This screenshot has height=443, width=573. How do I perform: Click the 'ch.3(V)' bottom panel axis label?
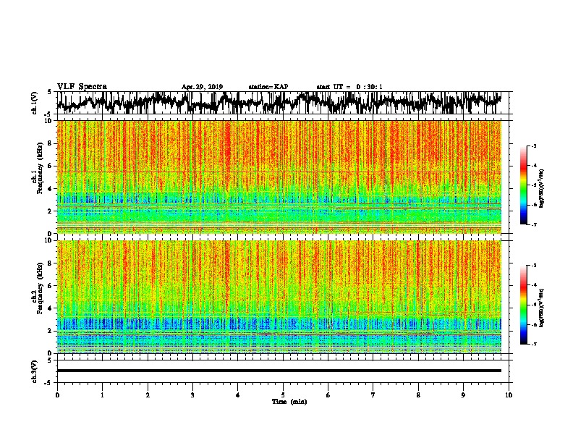pos(34,371)
